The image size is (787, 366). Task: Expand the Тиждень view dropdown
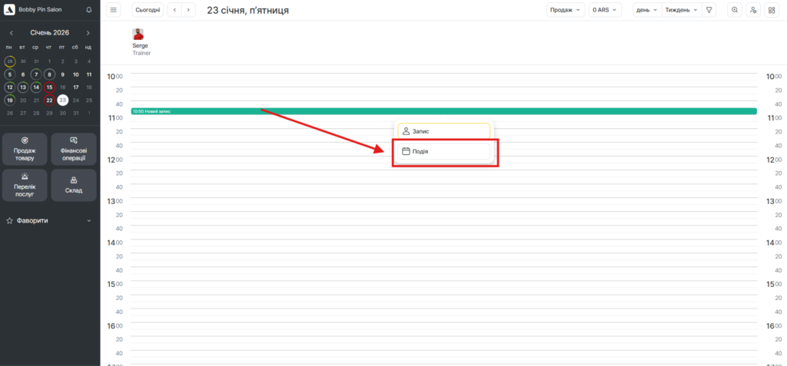click(x=681, y=10)
